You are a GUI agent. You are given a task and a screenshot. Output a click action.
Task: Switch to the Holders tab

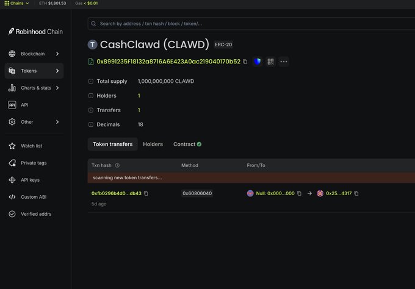point(153,144)
